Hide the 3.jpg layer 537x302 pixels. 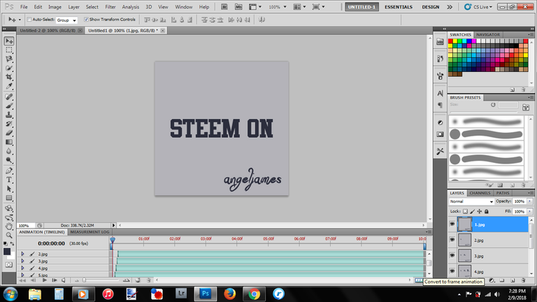(452, 256)
